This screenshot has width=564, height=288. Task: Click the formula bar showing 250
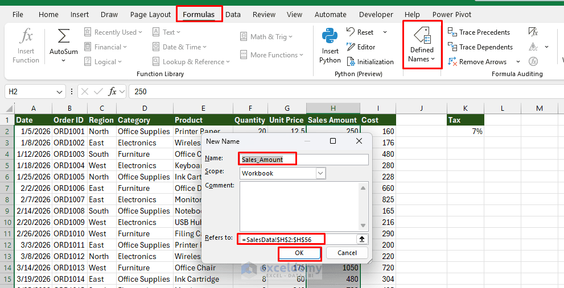pos(345,91)
